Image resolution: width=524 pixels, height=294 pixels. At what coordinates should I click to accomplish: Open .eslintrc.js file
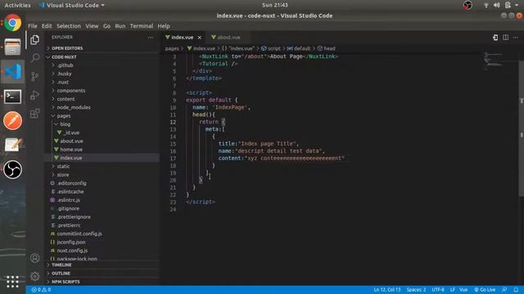tap(69, 200)
